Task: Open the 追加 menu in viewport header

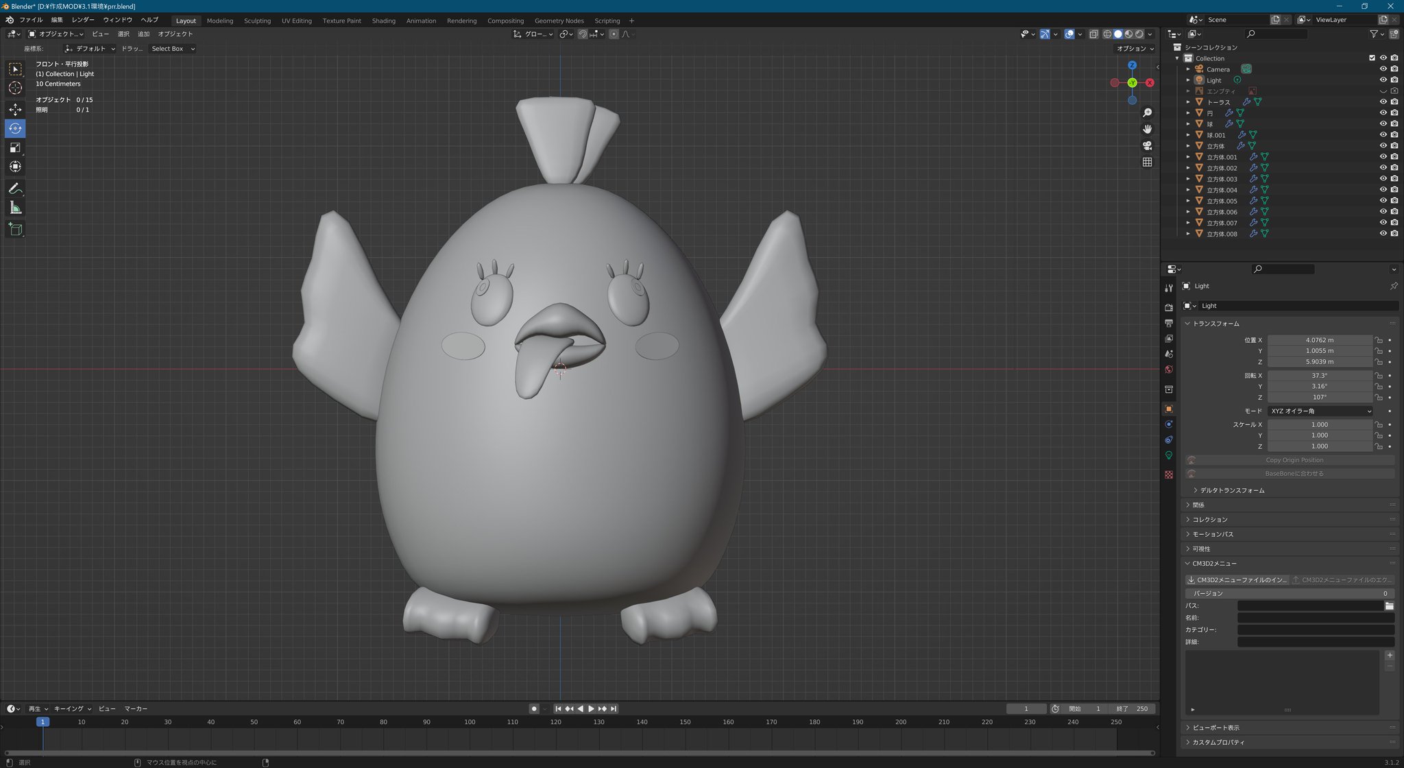Action: click(143, 34)
